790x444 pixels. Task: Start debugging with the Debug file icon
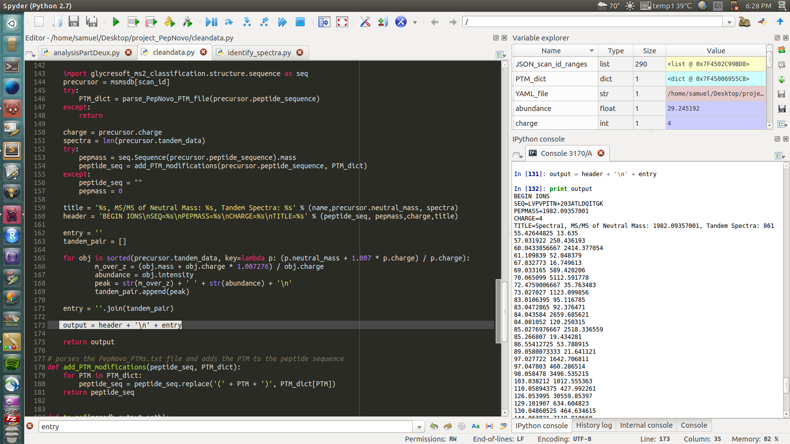click(212, 22)
